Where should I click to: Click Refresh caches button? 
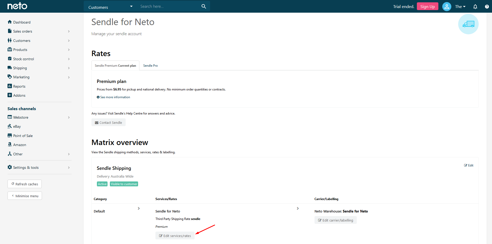coord(25,184)
